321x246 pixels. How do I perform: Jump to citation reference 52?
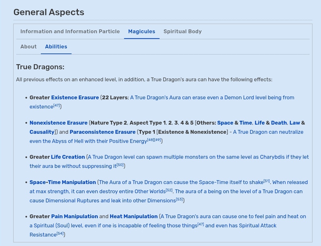click(169, 190)
